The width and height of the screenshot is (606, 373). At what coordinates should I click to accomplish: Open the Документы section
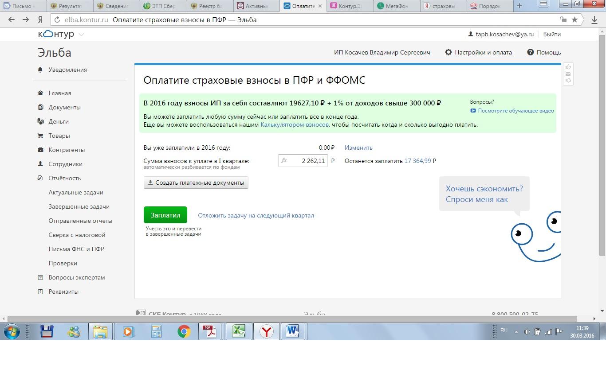[59, 107]
